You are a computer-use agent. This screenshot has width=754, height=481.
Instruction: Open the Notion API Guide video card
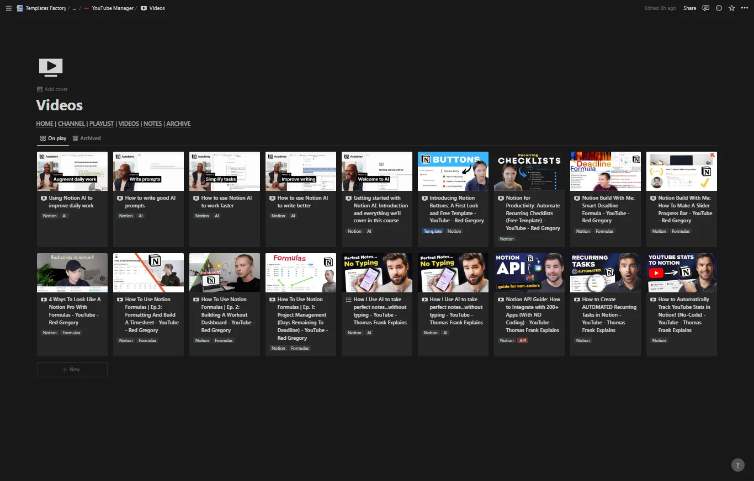coord(529,314)
